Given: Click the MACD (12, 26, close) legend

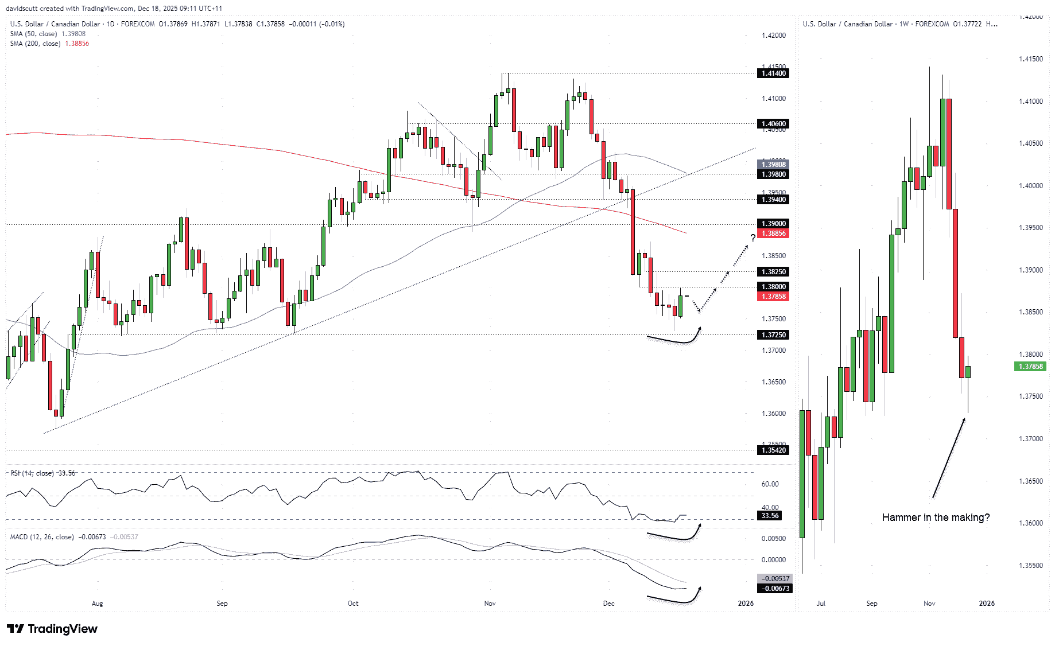Looking at the screenshot, I should (41, 537).
